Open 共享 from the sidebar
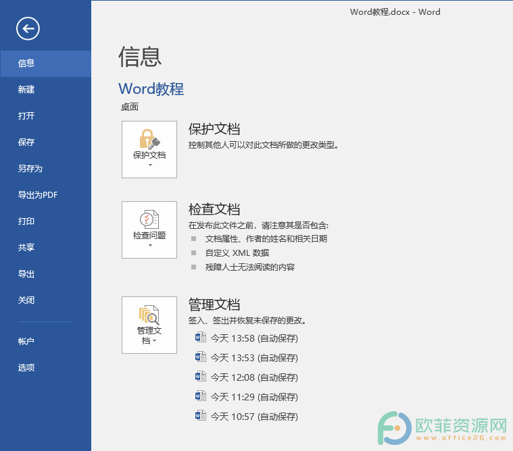 click(x=46, y=247)
